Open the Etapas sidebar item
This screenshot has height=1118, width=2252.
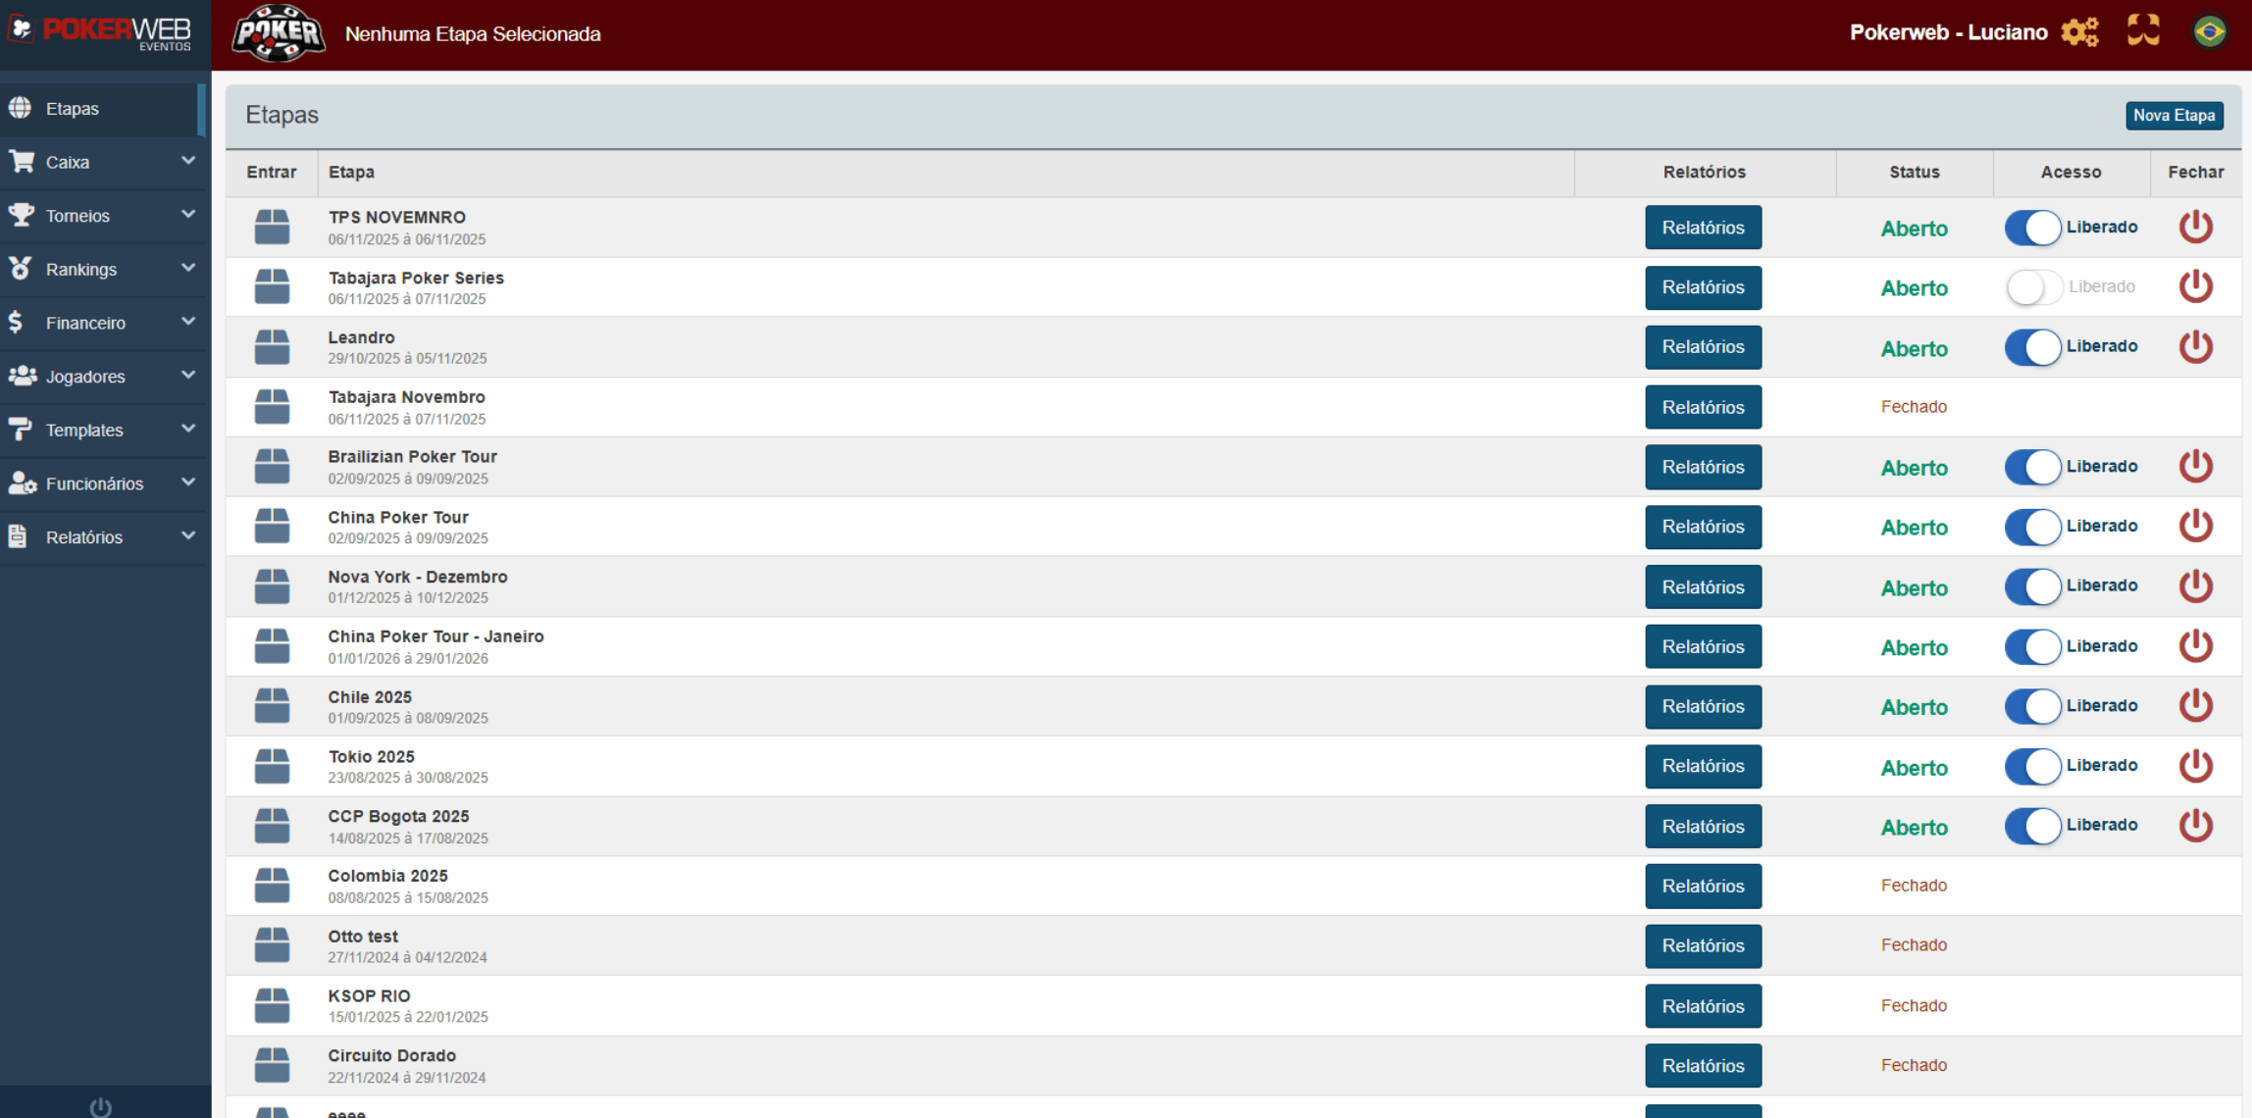73,108
